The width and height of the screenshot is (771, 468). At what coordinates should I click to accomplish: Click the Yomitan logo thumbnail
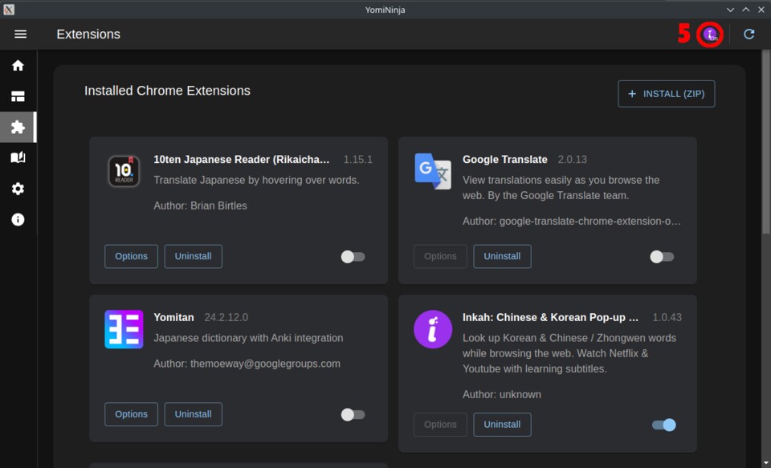click(124, 329)
